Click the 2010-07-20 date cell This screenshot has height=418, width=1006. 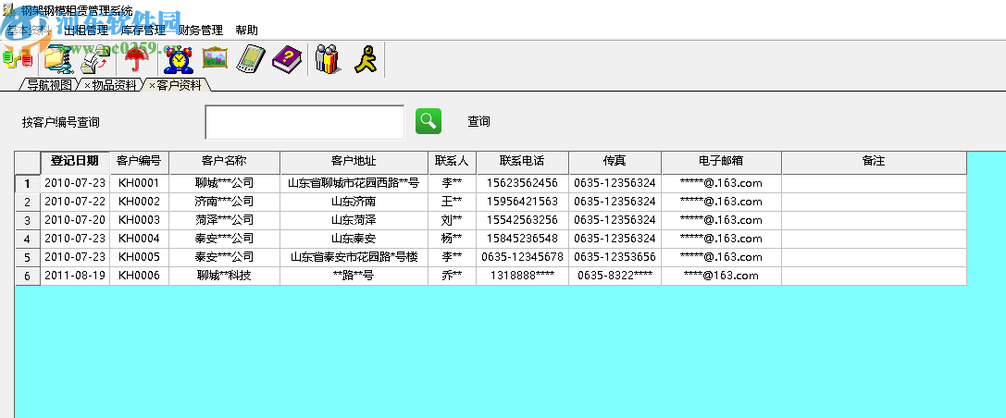(75, 220)
